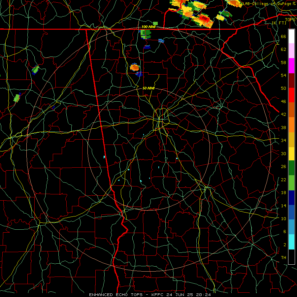Click the isolated orange echo cell inside 100 NMI ring

pos(135,67)
